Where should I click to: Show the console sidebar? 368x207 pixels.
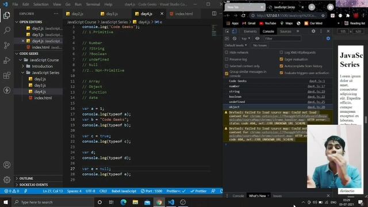[227, 39]
